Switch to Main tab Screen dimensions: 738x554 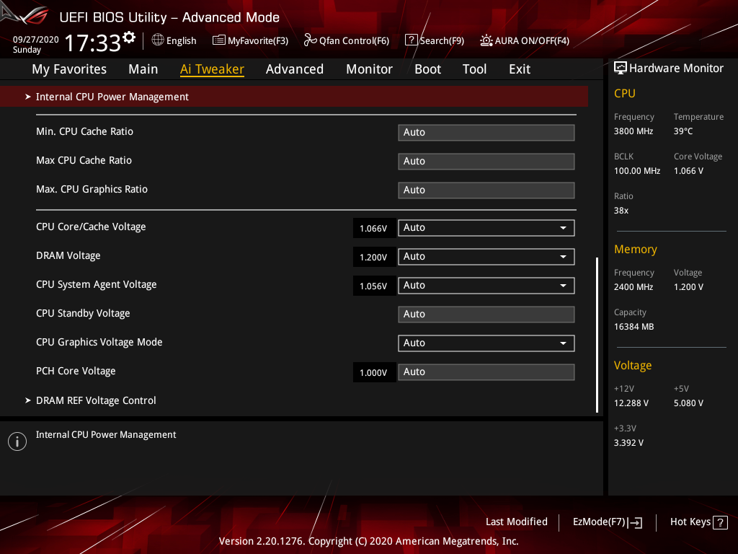(x=143, y=69)
